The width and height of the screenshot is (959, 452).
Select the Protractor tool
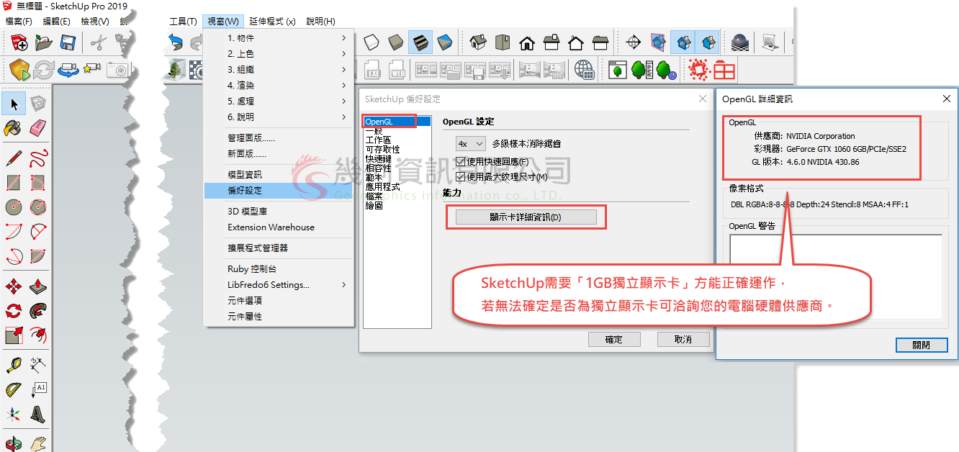point(13,389)
